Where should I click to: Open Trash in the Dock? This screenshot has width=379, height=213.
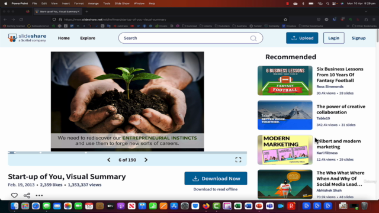(x=365, y=206)
